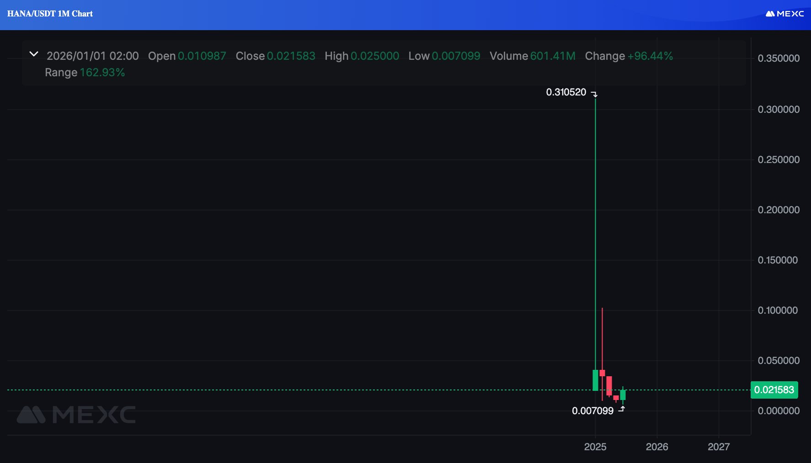811x463 pixels.
Task: Click the MEXC logo in the header
Action: point(784,14)
